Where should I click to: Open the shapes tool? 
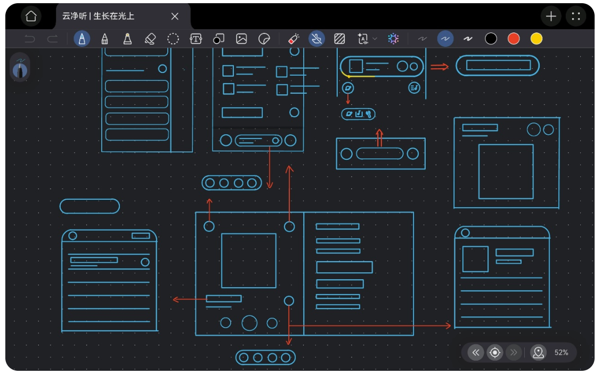218,39
